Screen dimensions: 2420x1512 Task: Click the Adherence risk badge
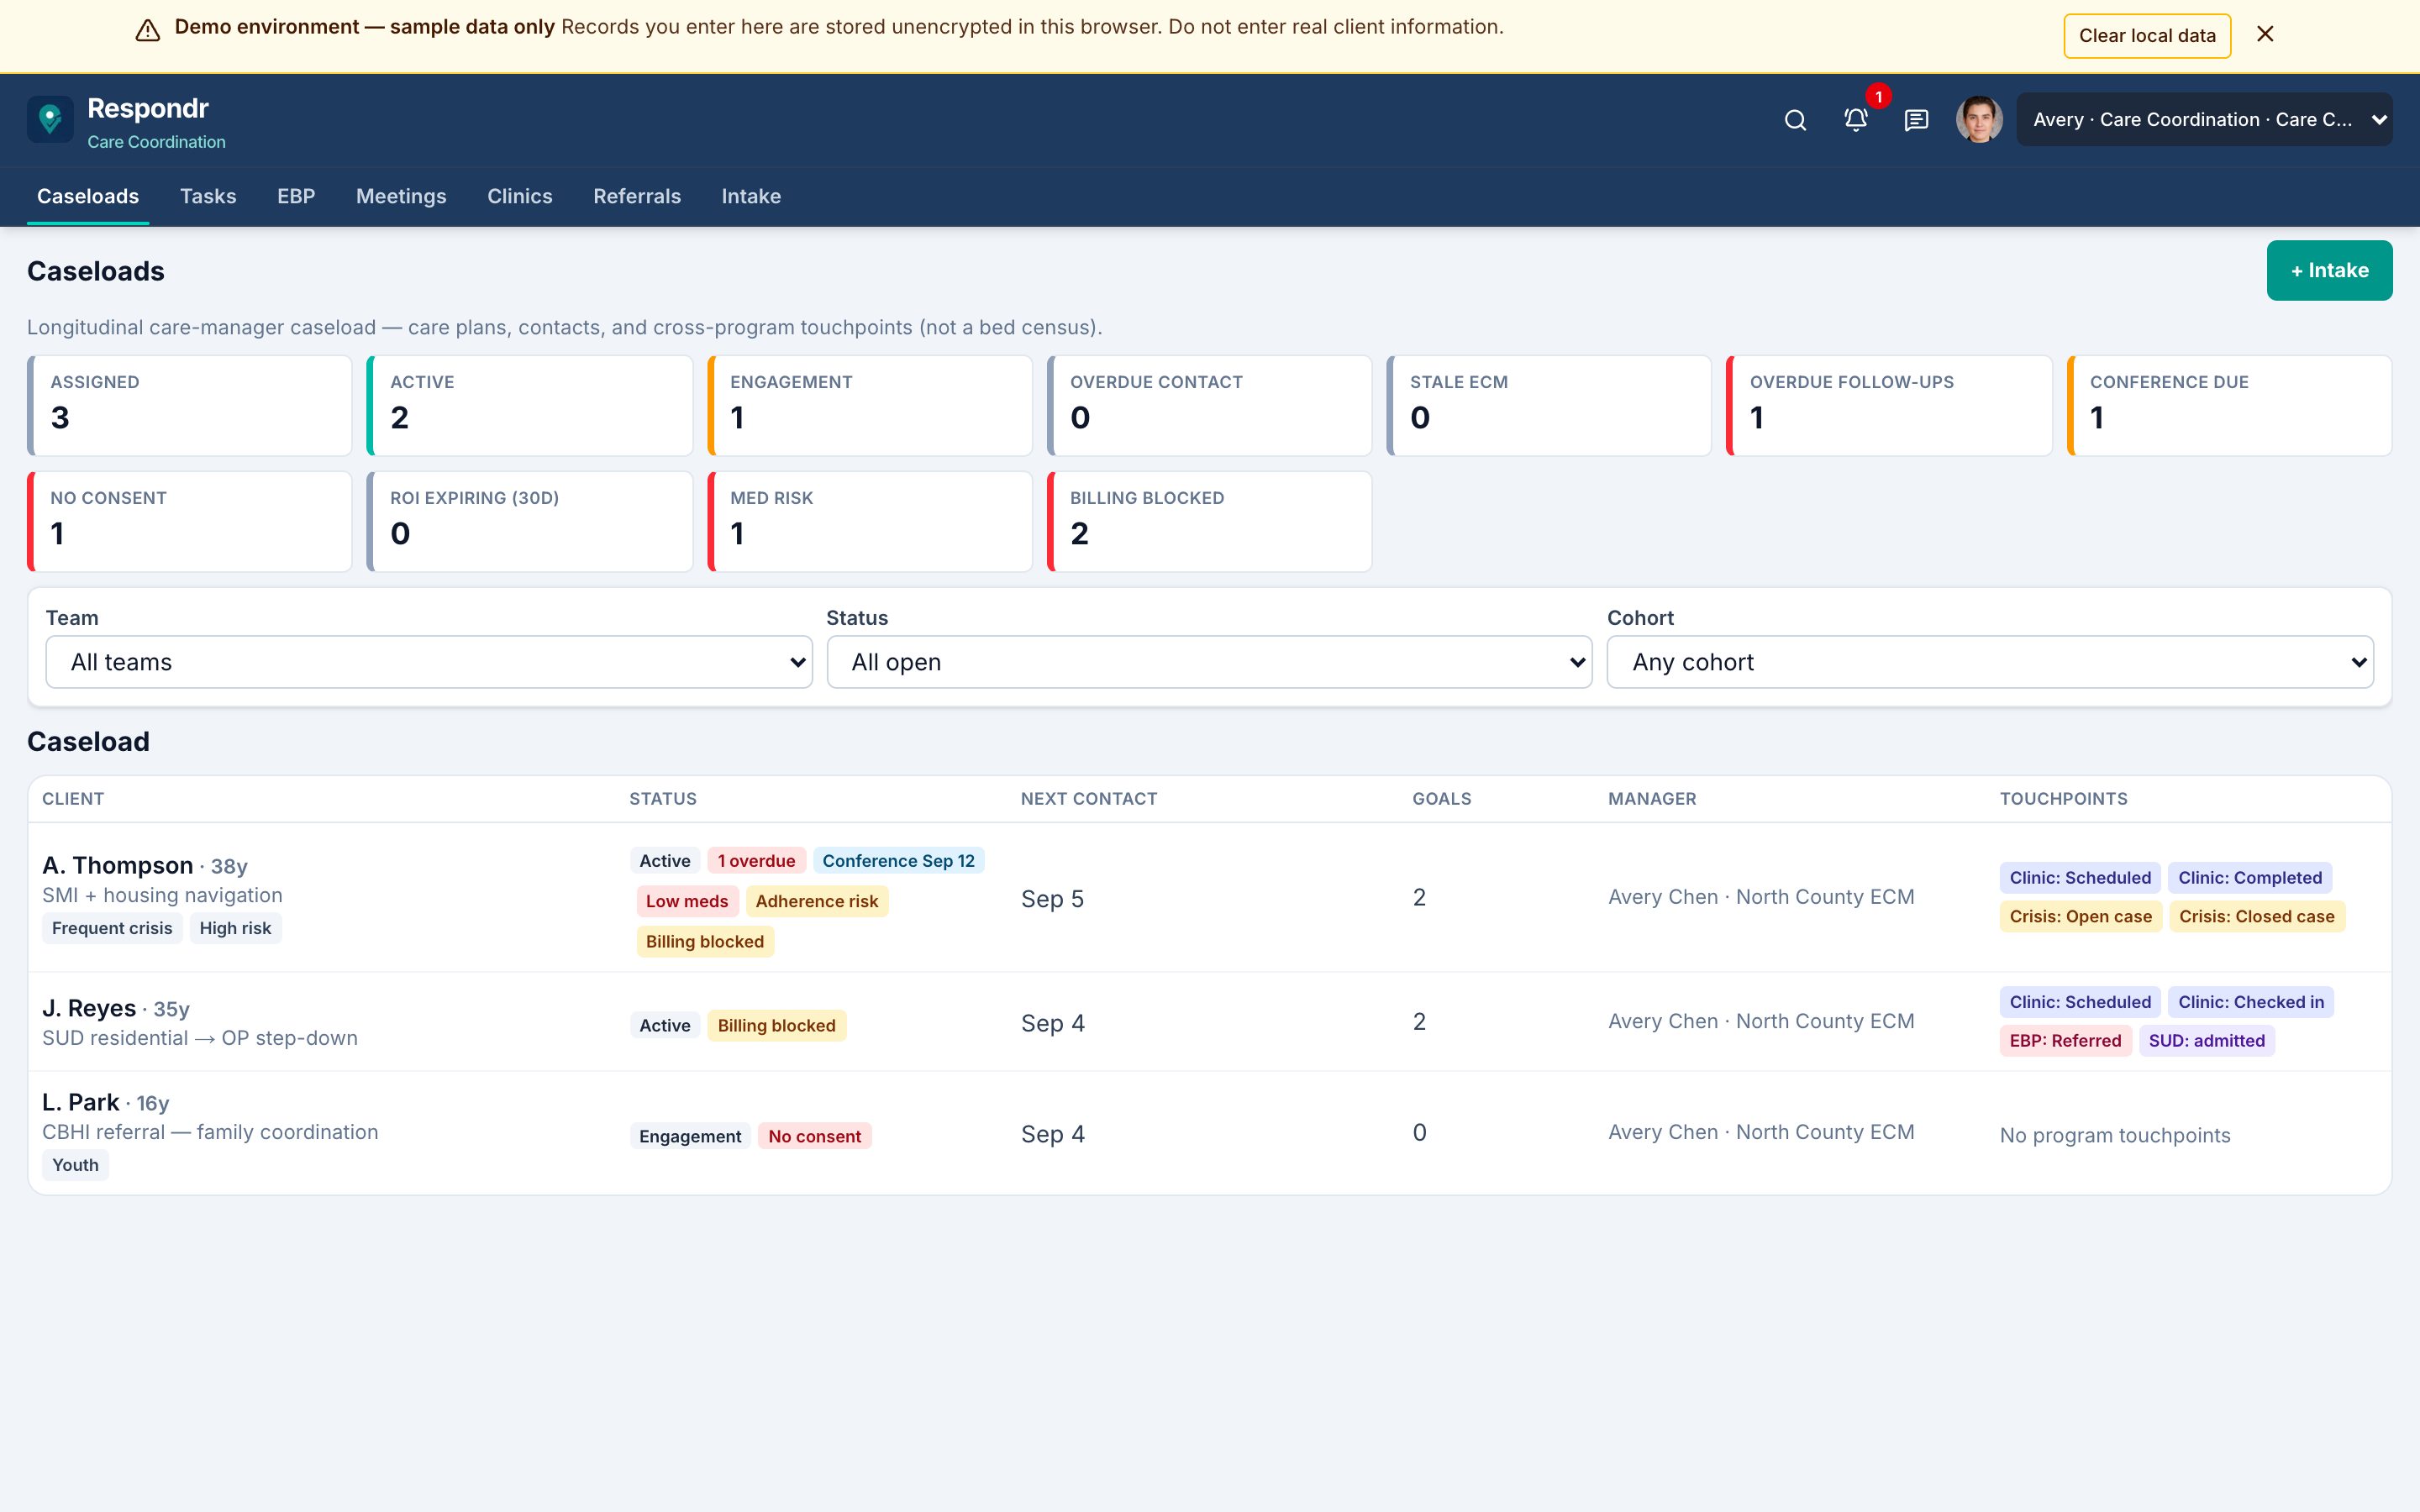coord(817,901)
